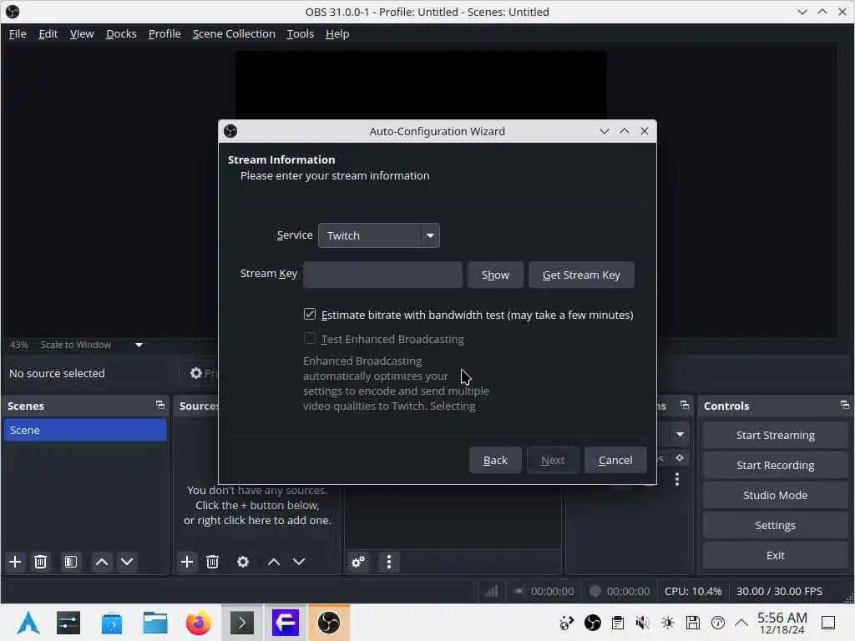Open the Profile menu

[164, 33]
